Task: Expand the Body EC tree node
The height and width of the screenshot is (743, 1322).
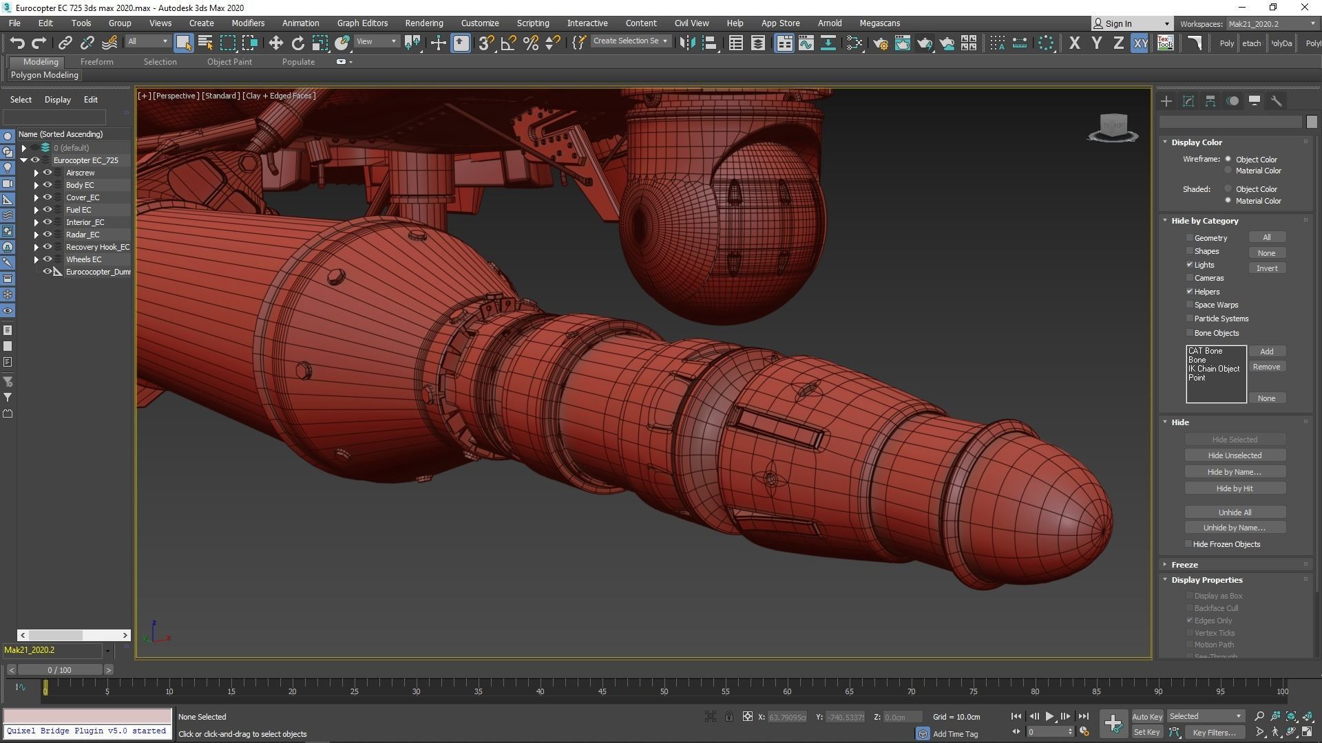Action: click(36, 185)
